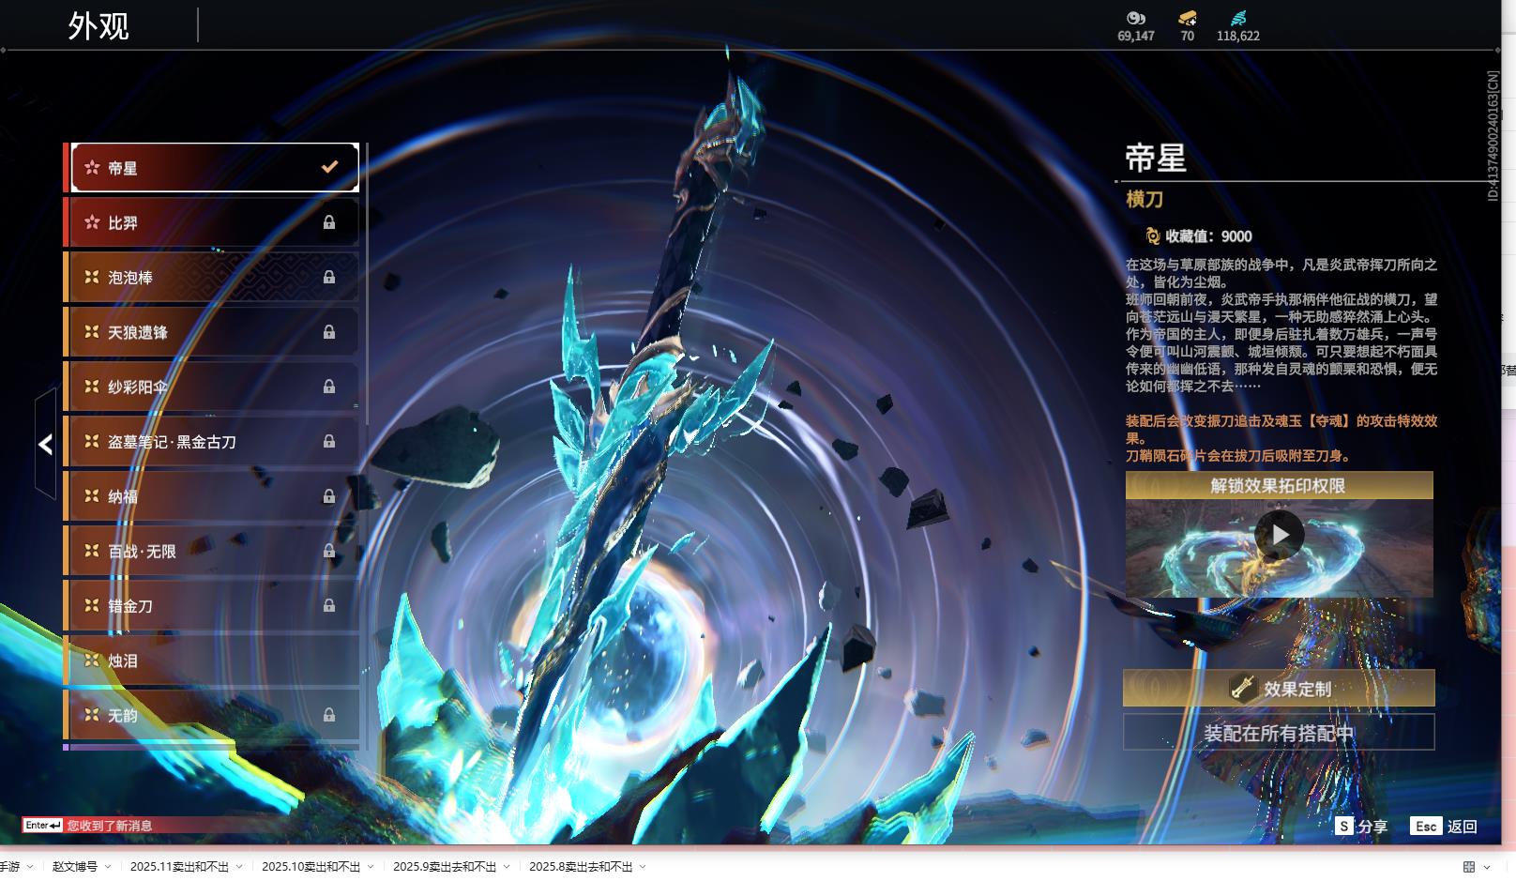Viewport: 1516px width, 881px height.
Task: Select the 烛泪 skin entry
Action: click(x=212, y=661)
